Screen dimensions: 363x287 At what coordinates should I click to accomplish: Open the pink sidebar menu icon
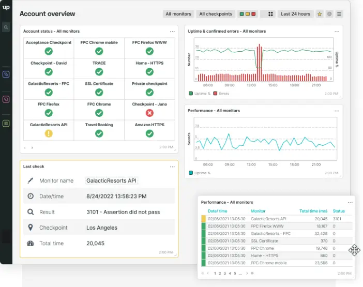(x=6, y=99)
